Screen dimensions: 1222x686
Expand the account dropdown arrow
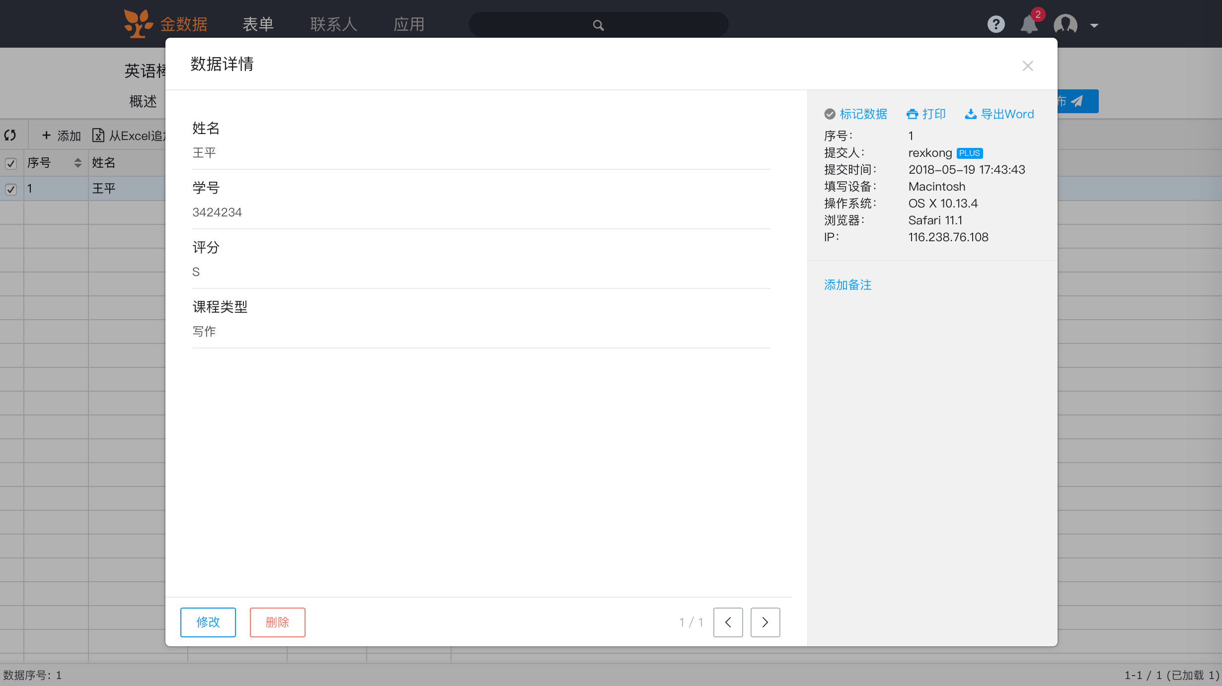point(1094,25)
